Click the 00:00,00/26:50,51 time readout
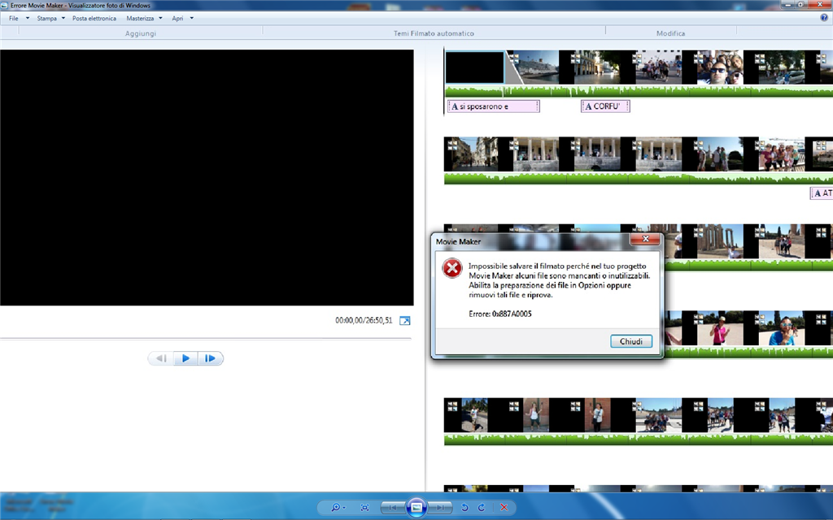The image size is (833, 520). [x=364, y=320]
